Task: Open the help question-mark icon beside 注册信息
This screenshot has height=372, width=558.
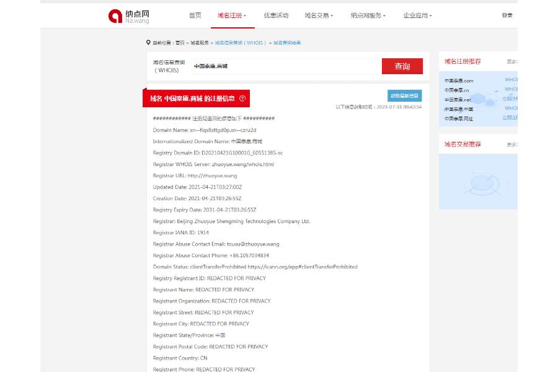Action: point(242,99)
